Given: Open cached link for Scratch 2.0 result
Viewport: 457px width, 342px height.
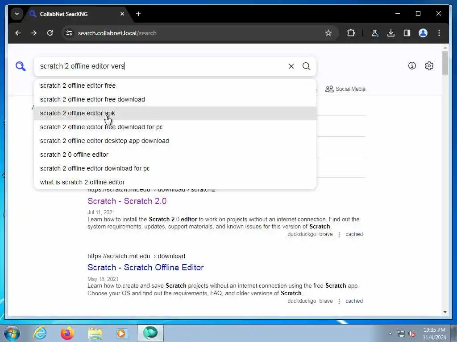Looking at the screenshot, I should click(354, 234).
